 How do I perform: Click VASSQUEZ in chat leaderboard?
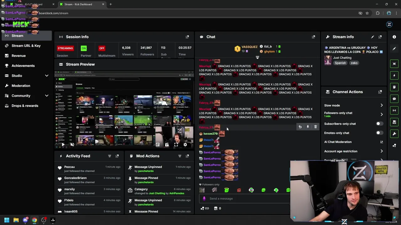tap(249, 47)
